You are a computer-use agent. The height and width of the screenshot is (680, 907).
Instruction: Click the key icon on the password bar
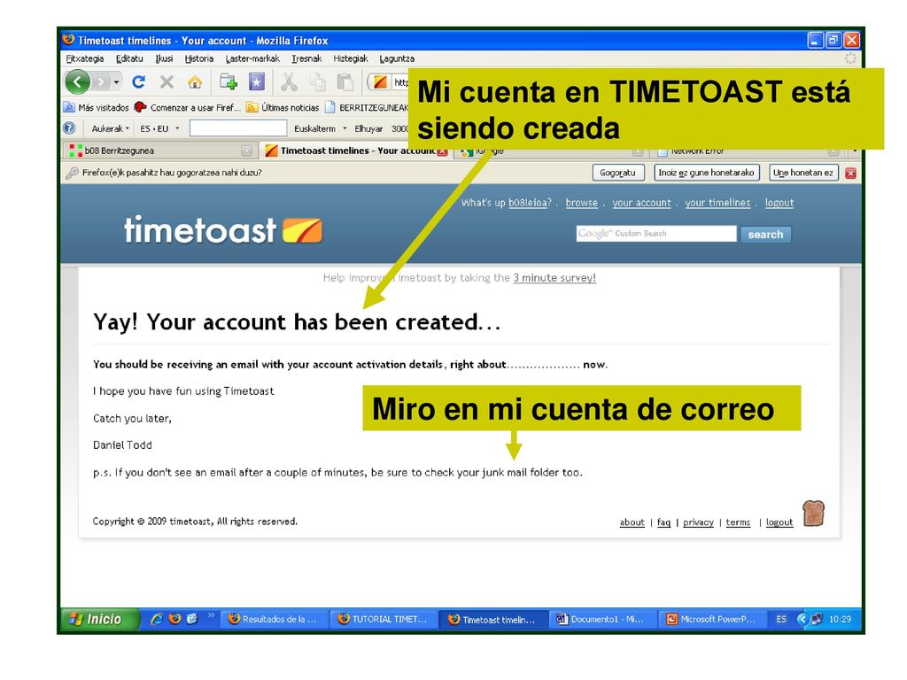72,173
